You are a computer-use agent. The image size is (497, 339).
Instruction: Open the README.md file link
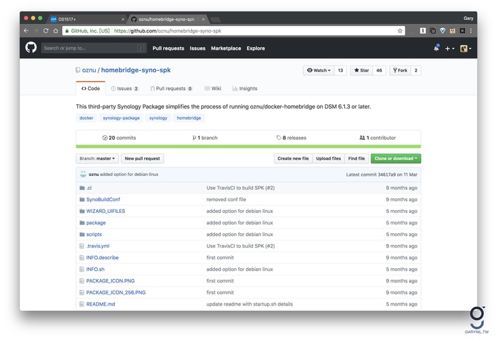click(100, 304)
